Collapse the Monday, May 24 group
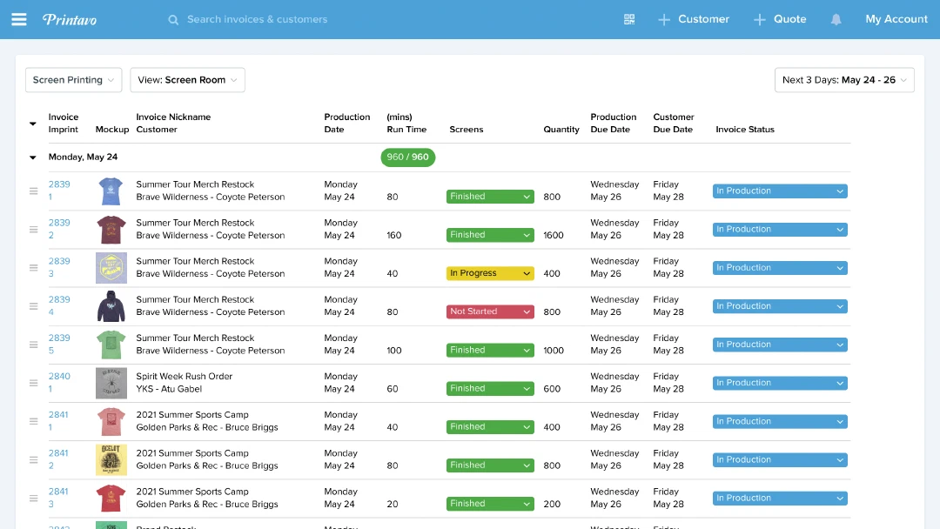 tap(33, 157)
